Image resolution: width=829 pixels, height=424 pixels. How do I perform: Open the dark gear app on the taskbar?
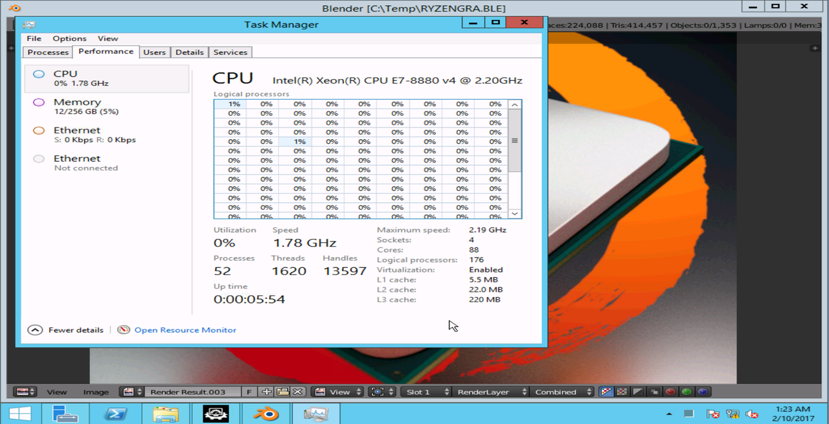pos(215,414)
